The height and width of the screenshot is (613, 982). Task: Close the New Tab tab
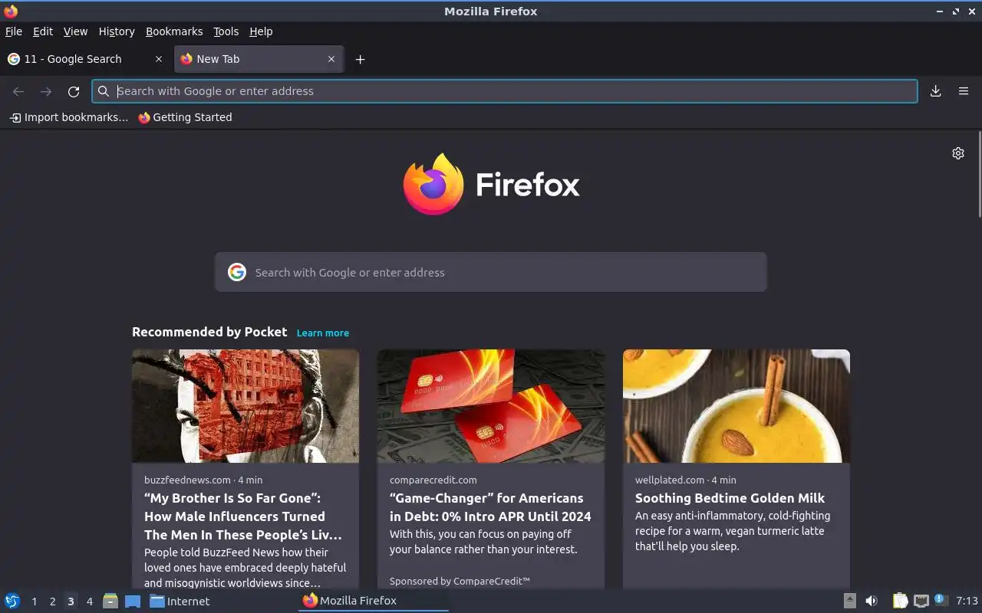click(331, 59)
